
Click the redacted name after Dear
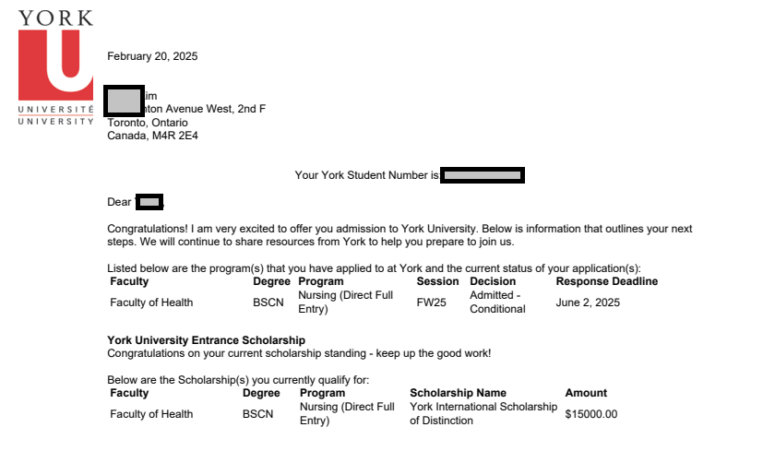149,202
